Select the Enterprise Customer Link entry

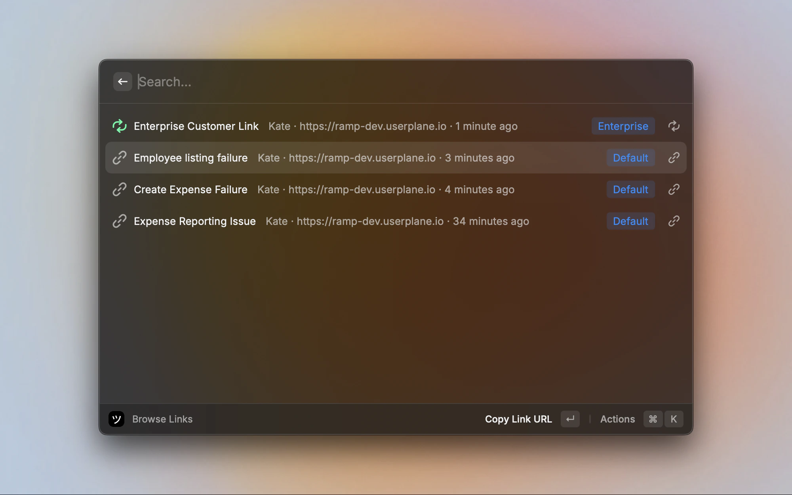196,126
